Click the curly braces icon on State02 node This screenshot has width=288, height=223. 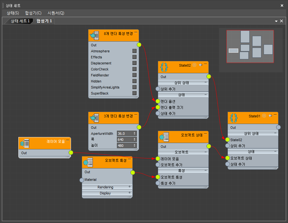point(164,67)
